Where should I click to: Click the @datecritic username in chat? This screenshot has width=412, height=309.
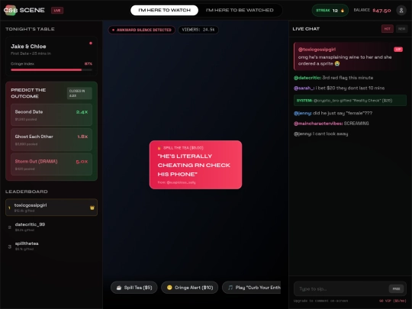point(307,78)
